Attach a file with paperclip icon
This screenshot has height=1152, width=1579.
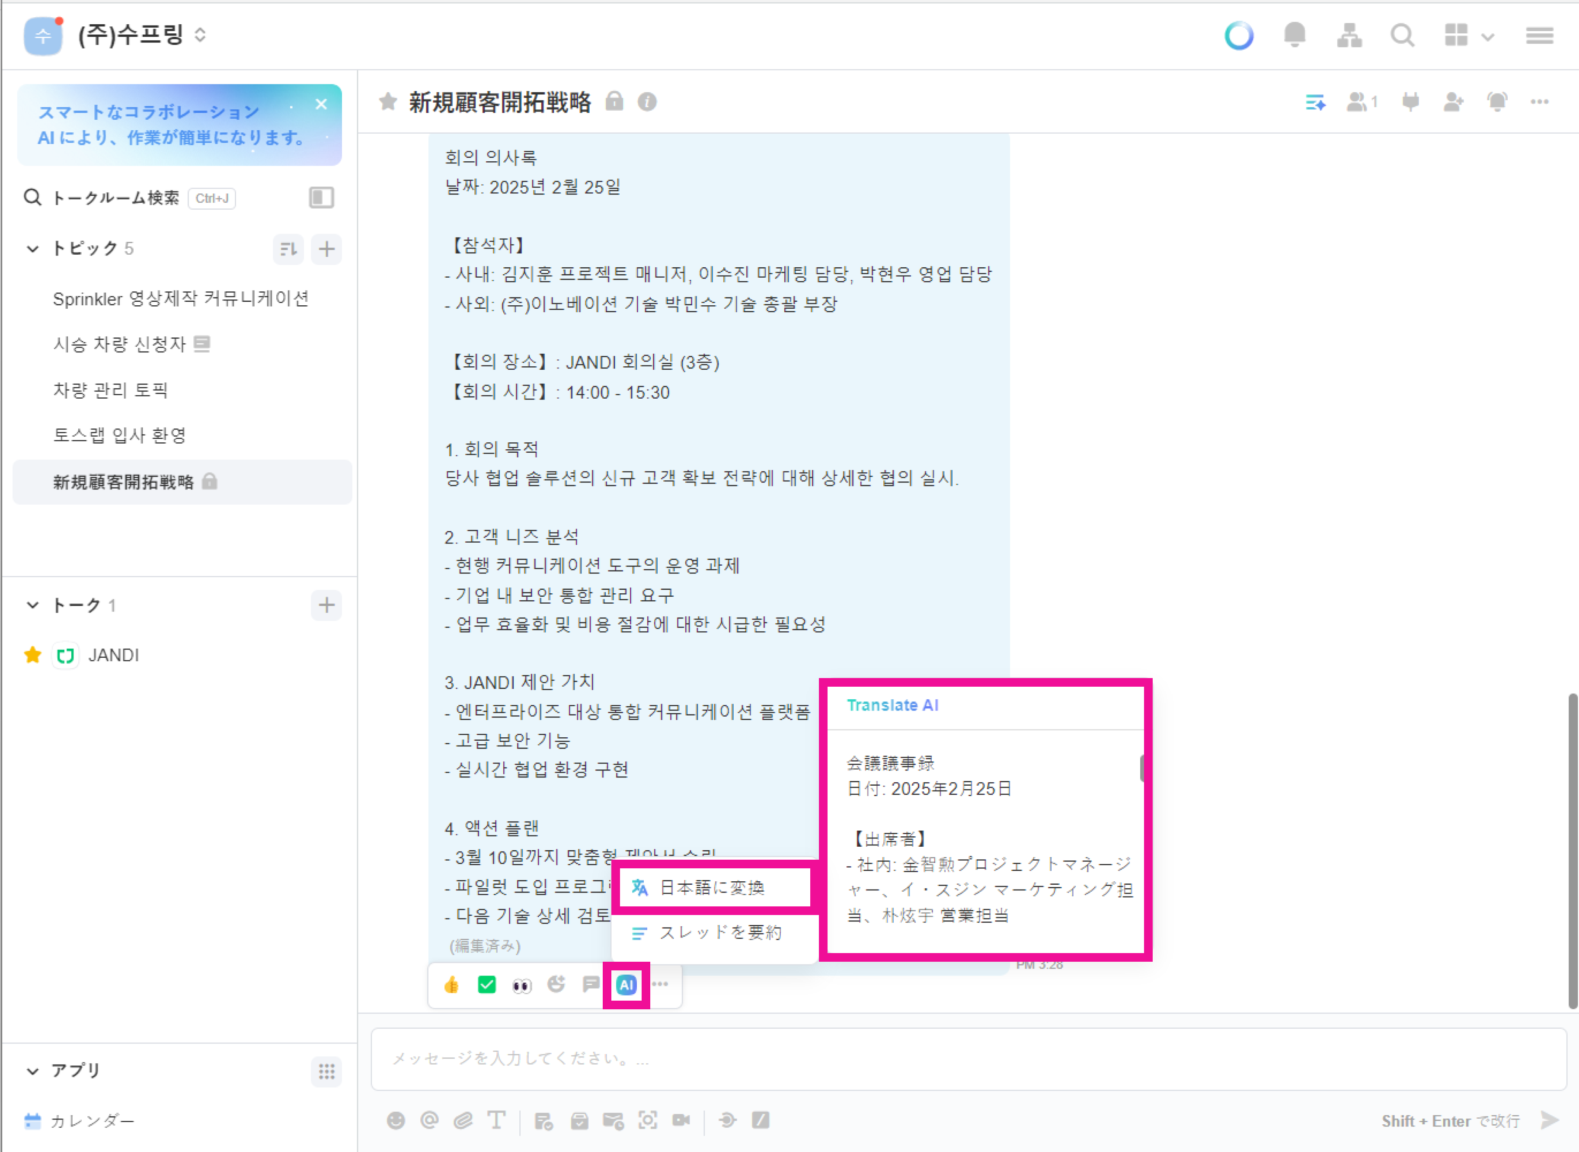(x=463, y=1120)
